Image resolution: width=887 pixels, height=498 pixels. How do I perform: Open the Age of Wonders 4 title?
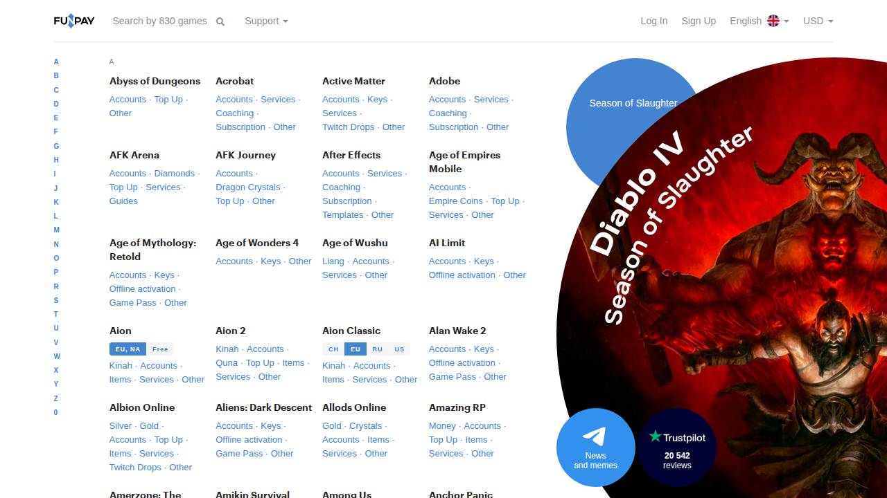[x=257, y=243]
